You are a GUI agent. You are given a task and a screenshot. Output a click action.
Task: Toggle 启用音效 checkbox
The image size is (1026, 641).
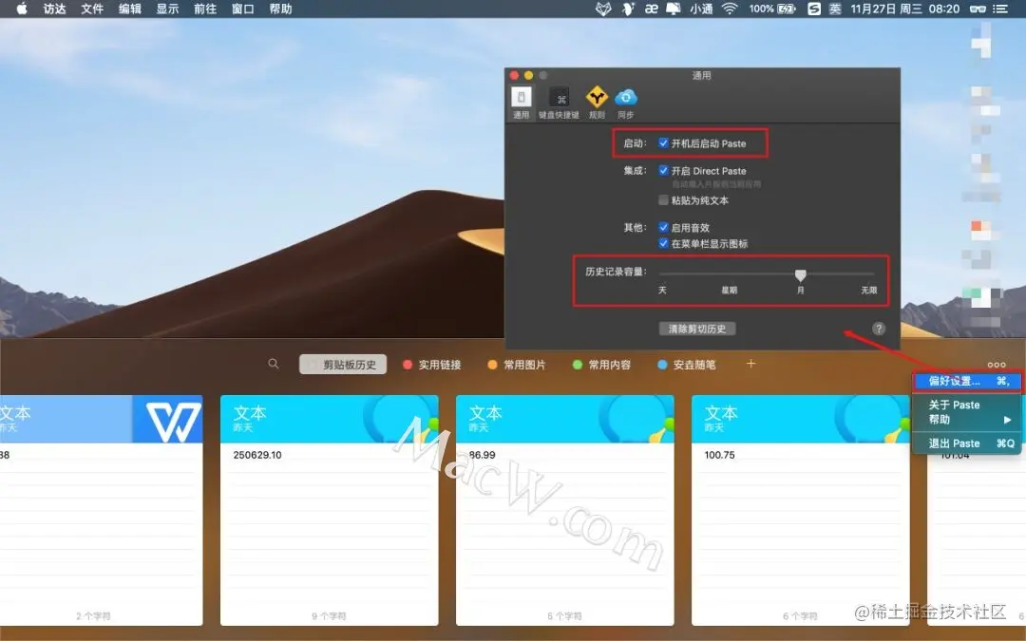[x=663, y=228]
